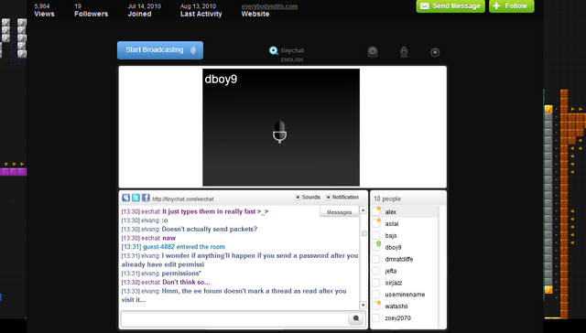Share room via Twitter icon

tap(136, 198)
